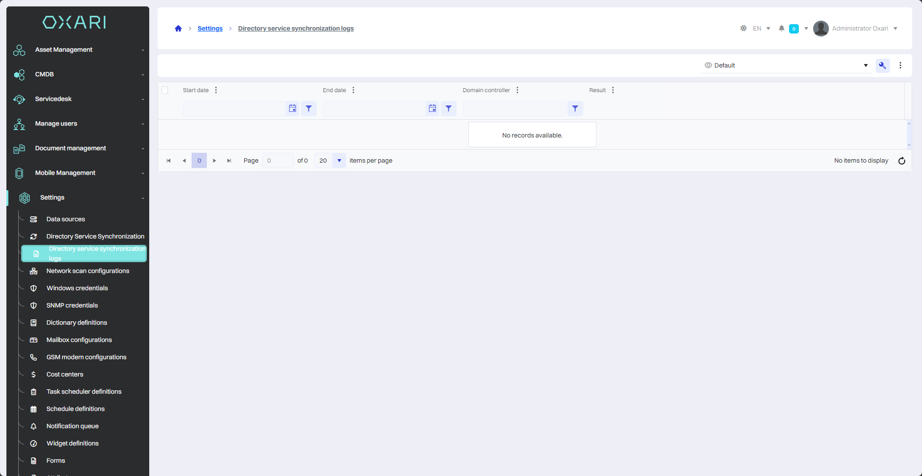Click the Domain controller filter funnel icon
The width and height of the screenshot is (922, 476).
[x=575, y=108]
